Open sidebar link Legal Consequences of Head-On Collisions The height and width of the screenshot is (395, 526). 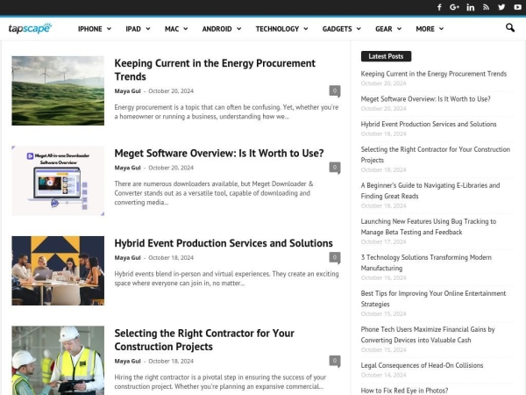point(422,365)
